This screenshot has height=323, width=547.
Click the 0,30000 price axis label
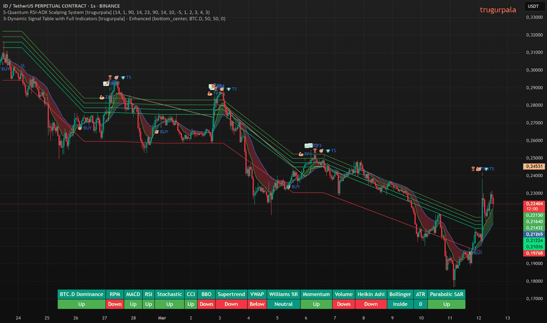coord(535,70)
